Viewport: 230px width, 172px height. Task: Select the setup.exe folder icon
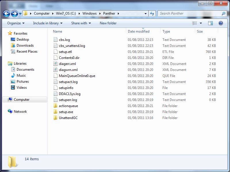(x=55, y=112)
